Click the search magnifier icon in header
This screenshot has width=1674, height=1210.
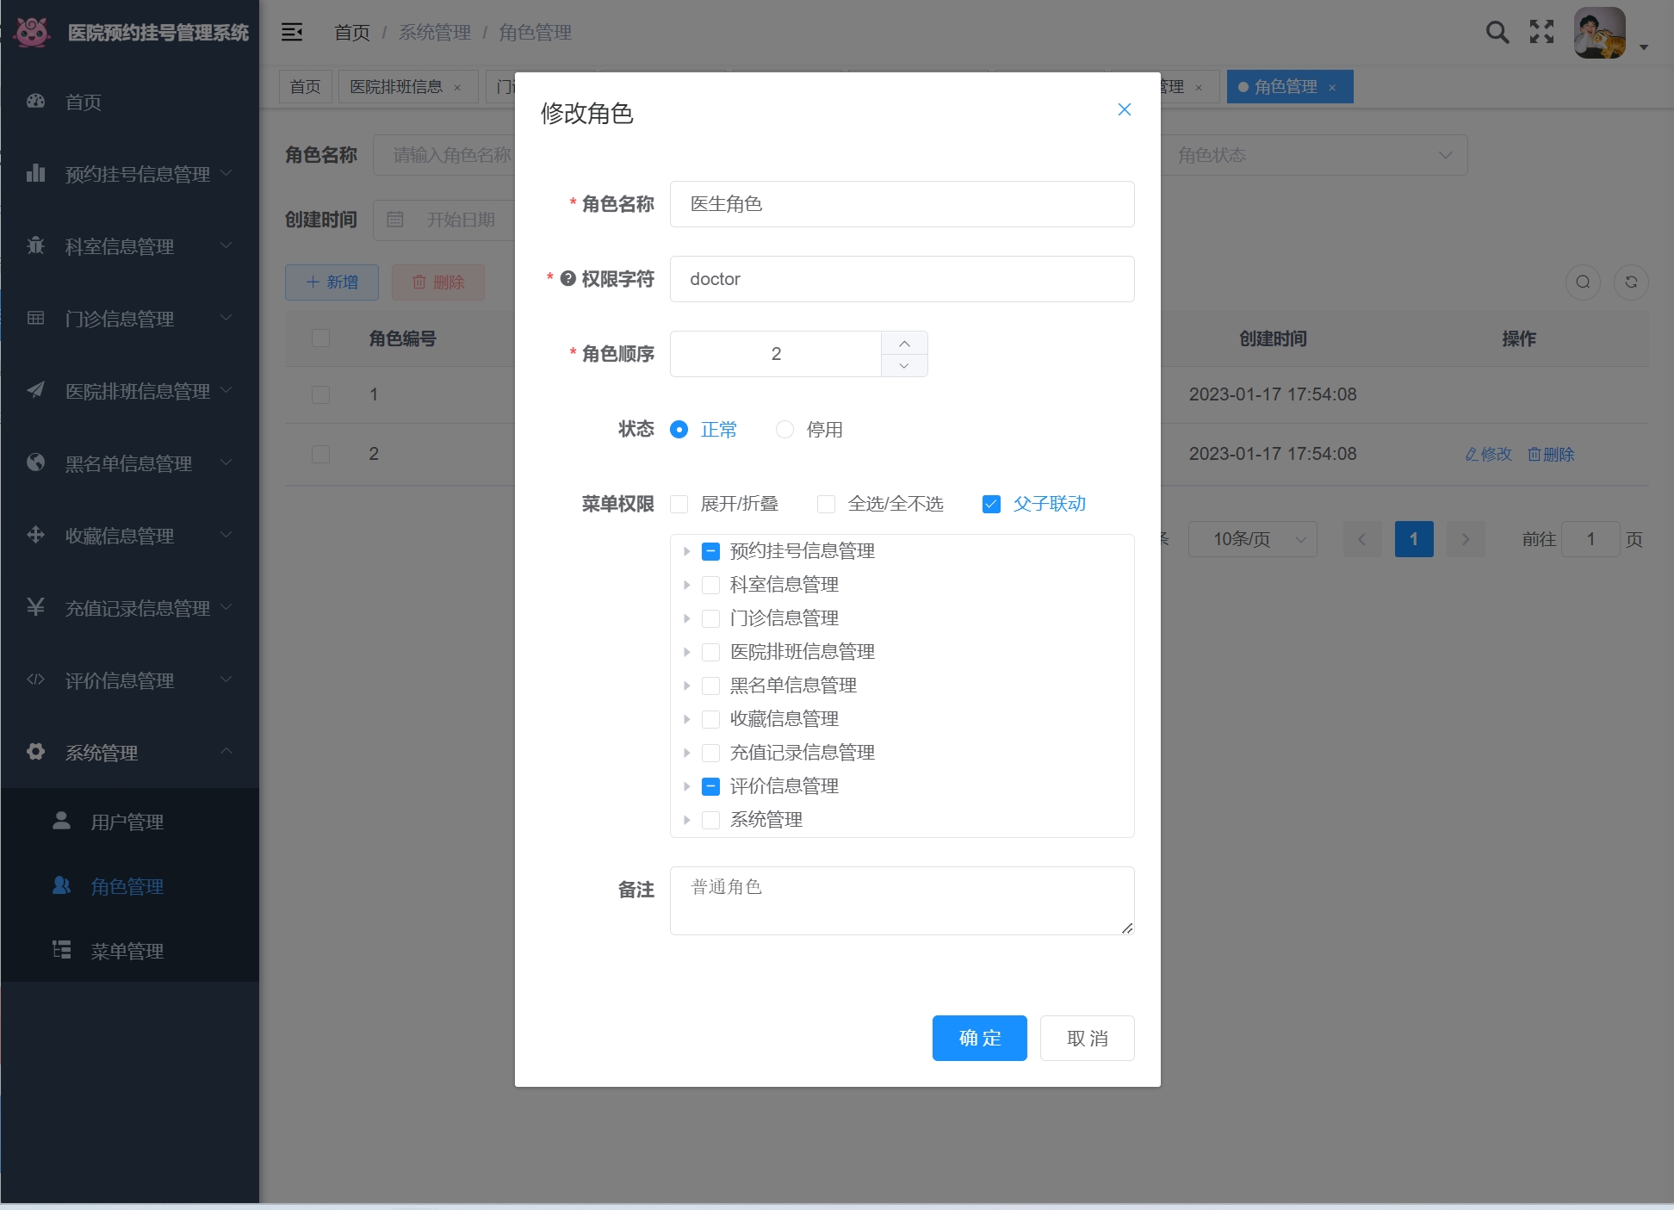tap(1497, 33)
